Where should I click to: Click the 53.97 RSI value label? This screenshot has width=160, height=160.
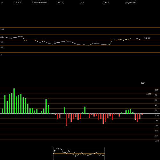coord(147,38)
